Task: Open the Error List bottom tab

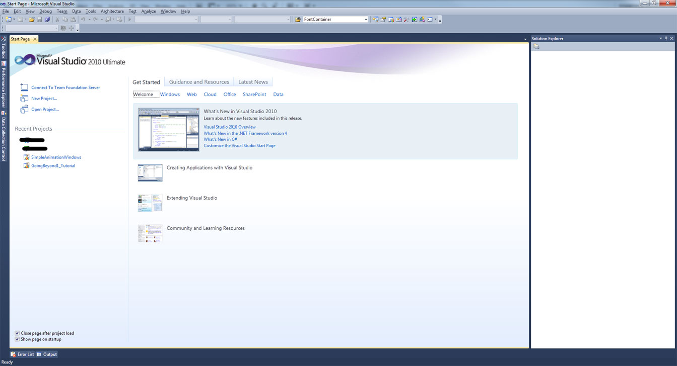Action: pyautogui.click(x=23, y=354)
